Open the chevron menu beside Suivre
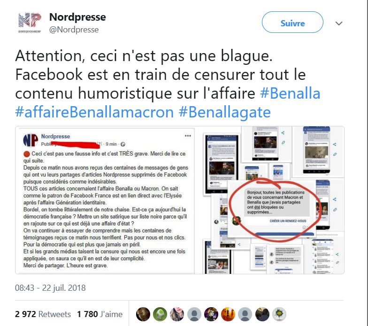Viewport: 368px width, 326px height. tap(339, 23)
